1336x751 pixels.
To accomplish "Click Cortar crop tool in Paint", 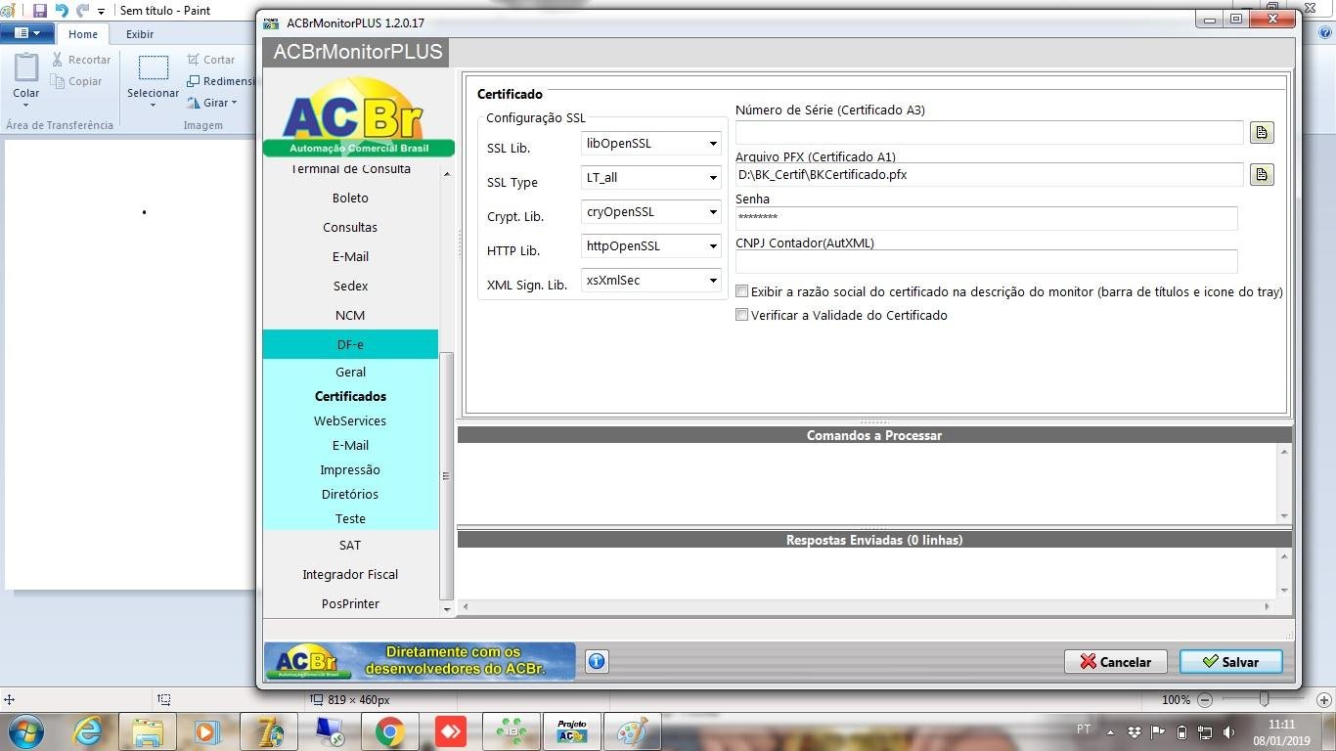I will click(x=211, y=60).
